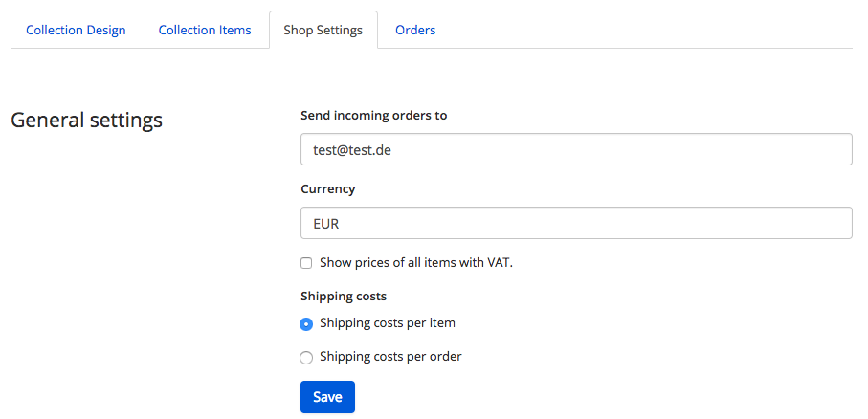Click the 'Currency' field label

tap(327, 188)
